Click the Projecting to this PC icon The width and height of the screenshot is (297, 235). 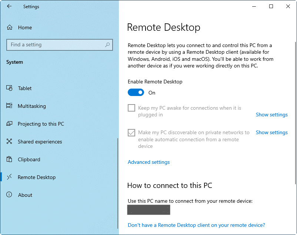10,124
